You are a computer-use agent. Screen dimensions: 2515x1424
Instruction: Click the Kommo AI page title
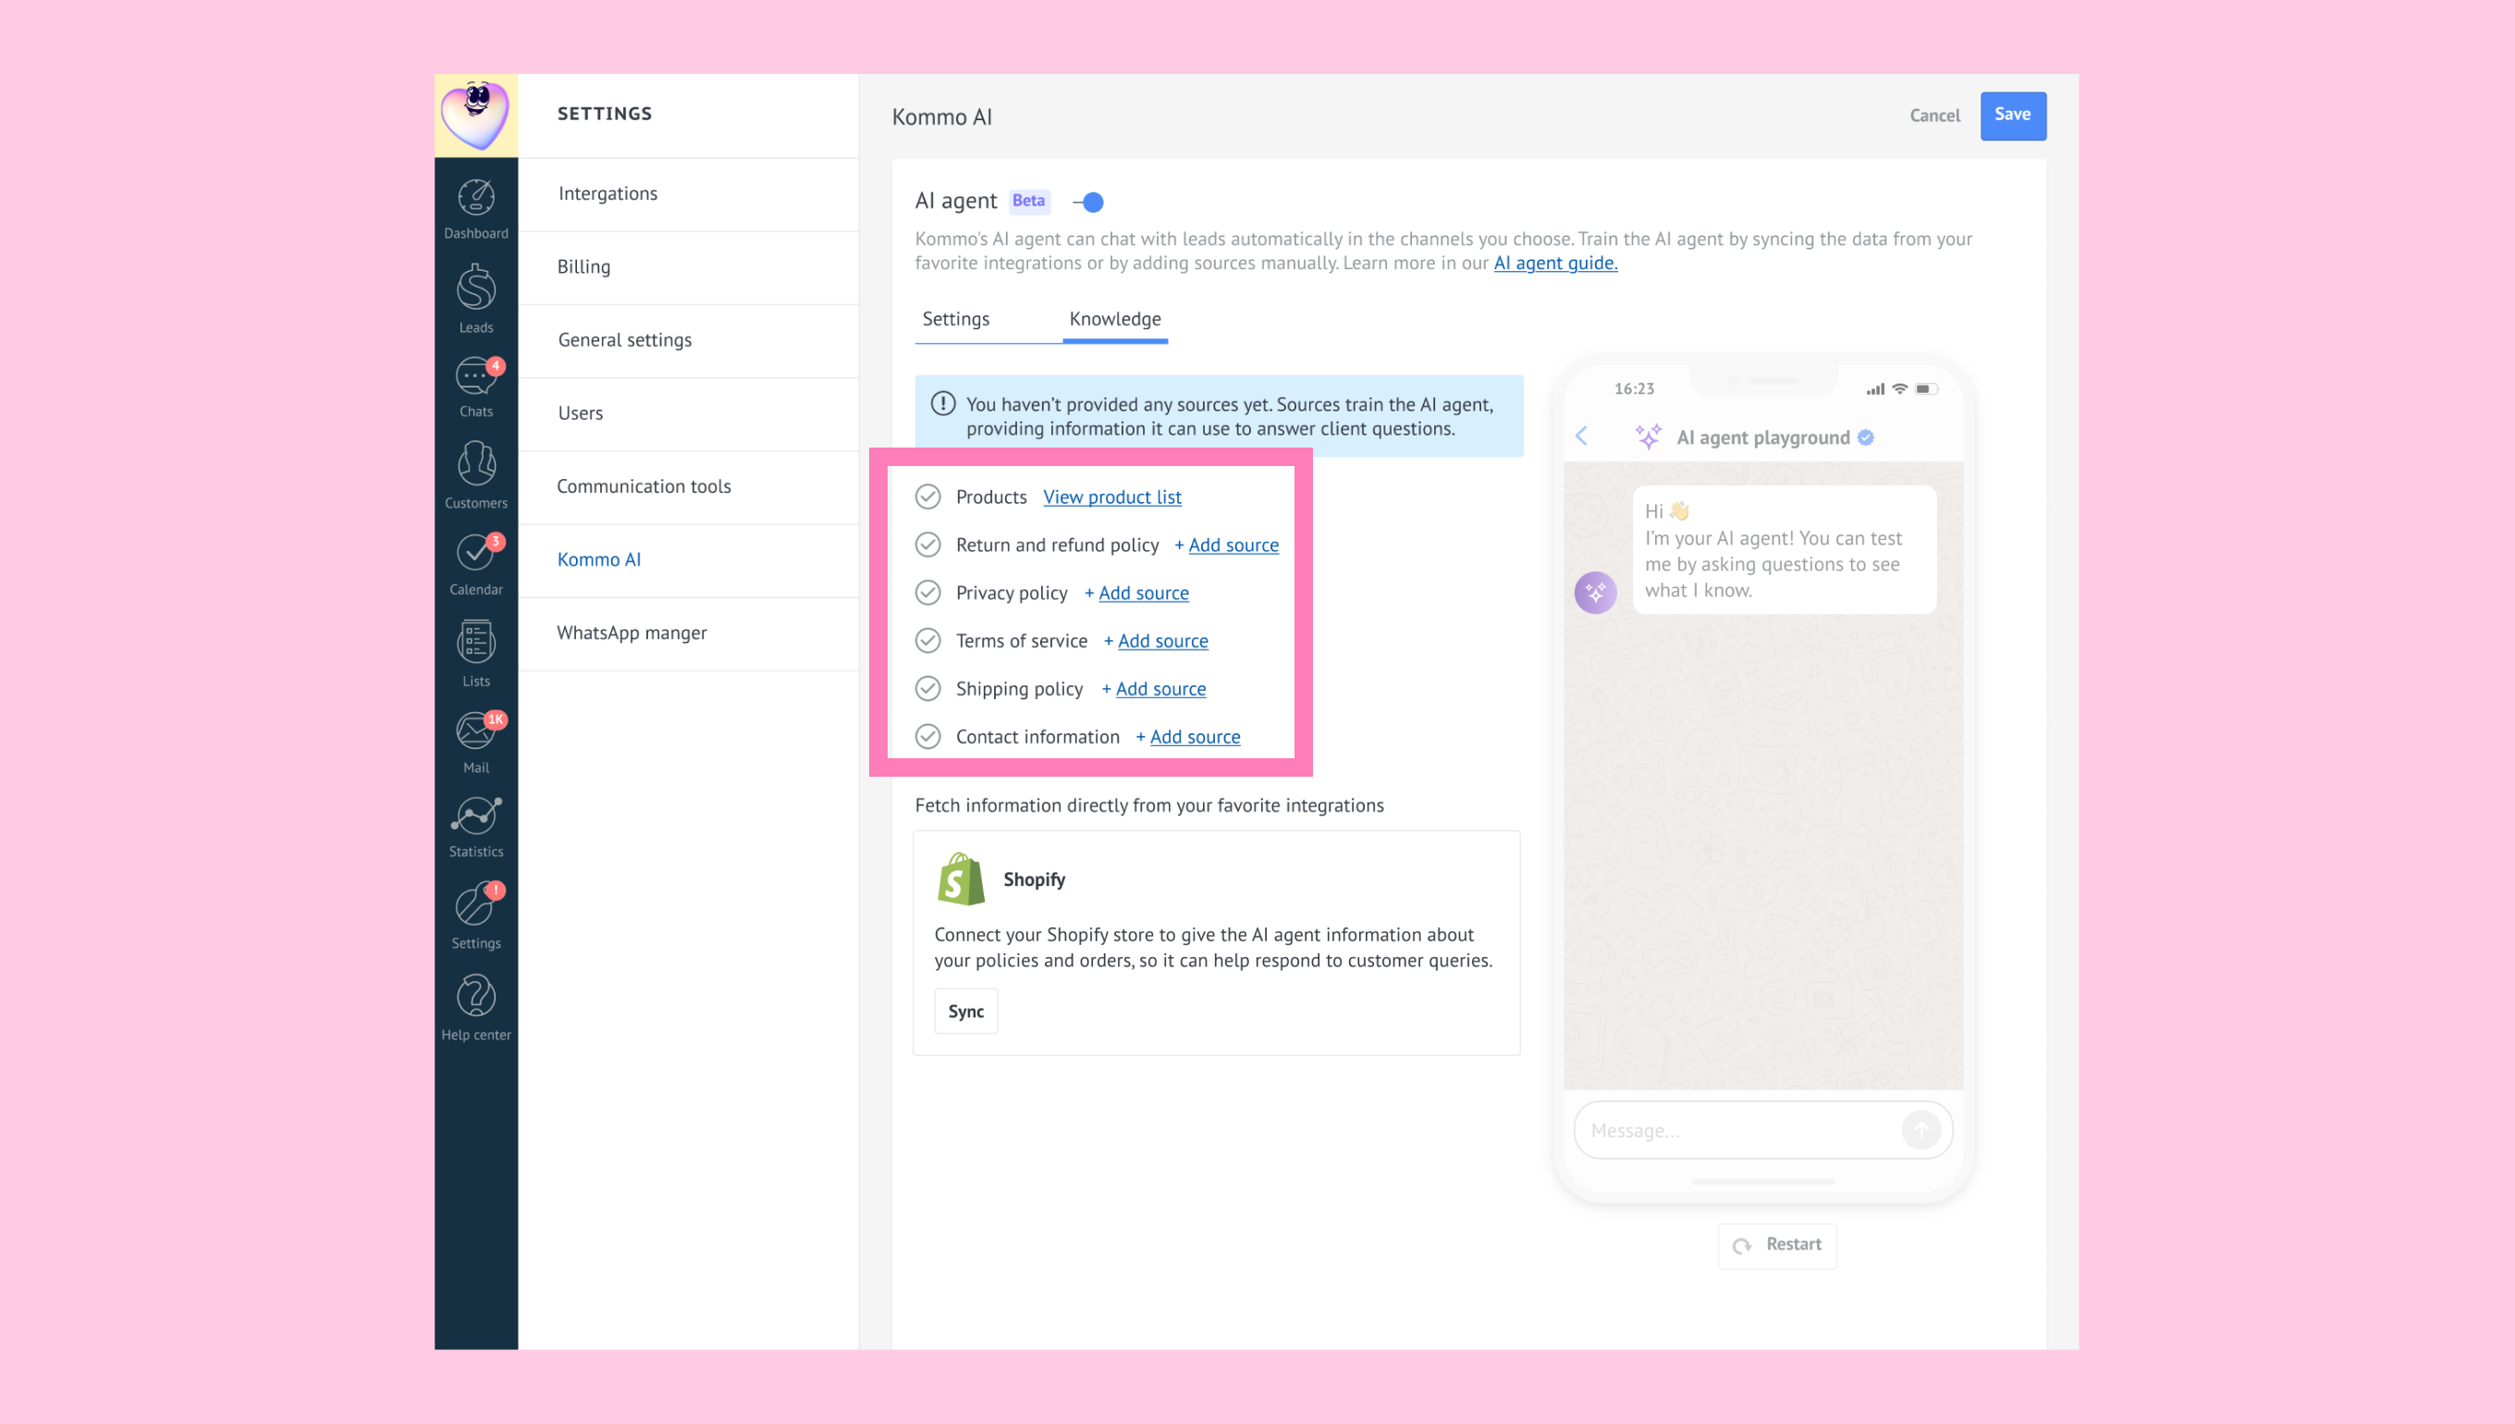(x=941, y=117)
